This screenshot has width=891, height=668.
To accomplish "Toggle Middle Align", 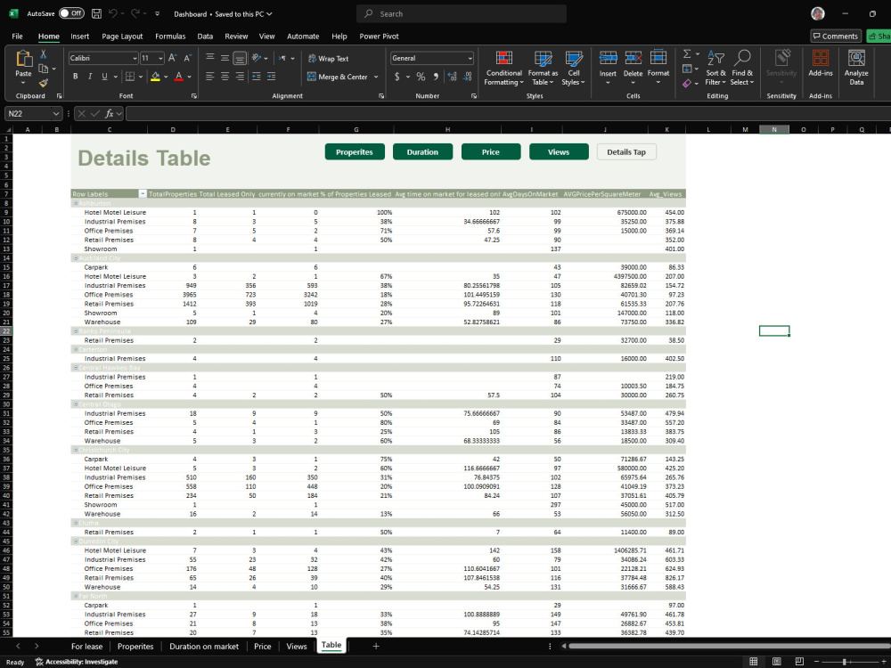I will tap(225, 58).
